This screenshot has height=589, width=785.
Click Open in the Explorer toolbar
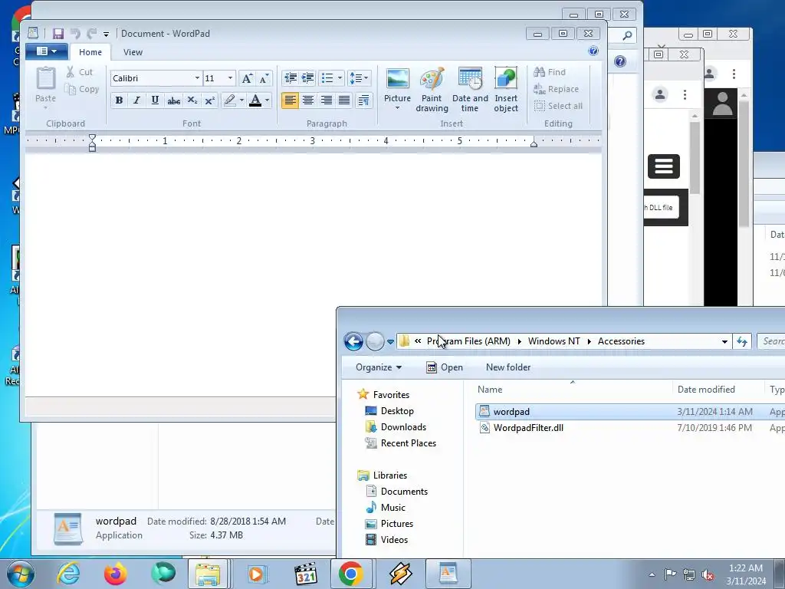(x=445, y=367)
